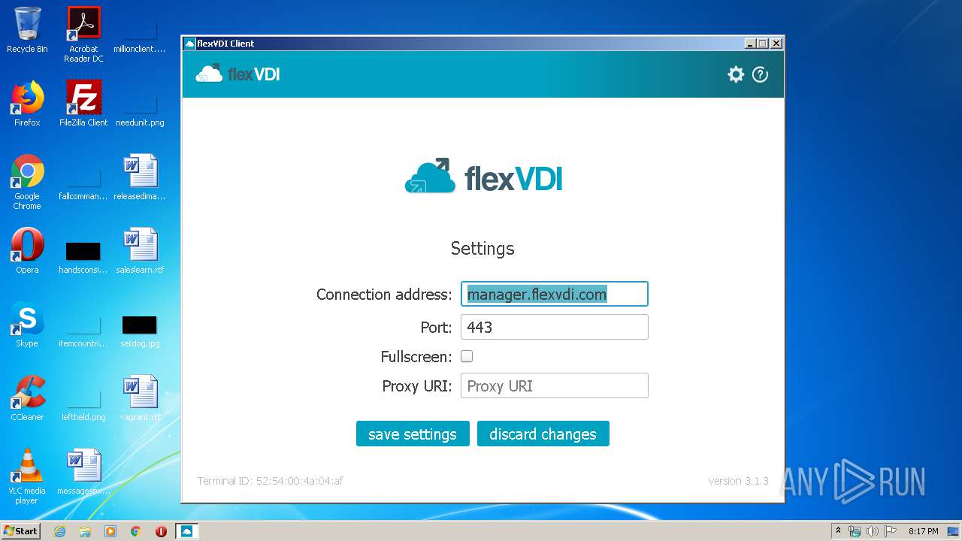
Task: Launch Google Chrome desktop shortcut
Action: click(x=27, y=182)
